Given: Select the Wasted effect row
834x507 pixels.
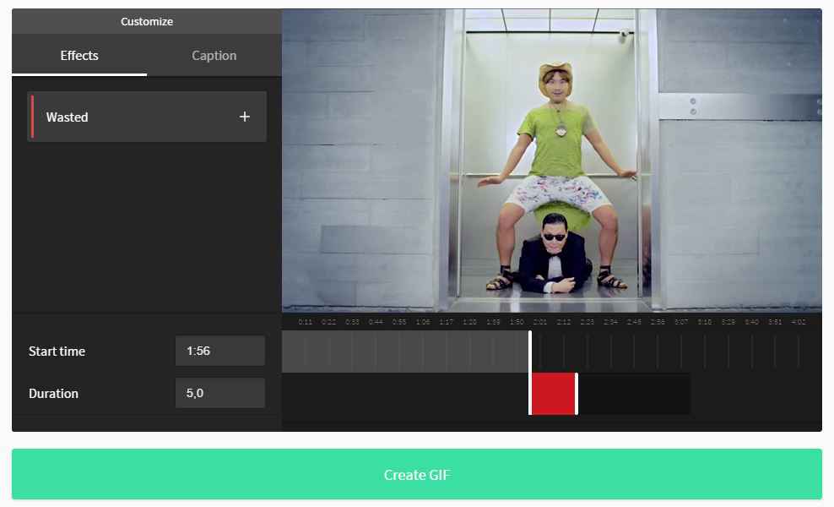Looking at the screenshot, I should (x=147, y=117).
